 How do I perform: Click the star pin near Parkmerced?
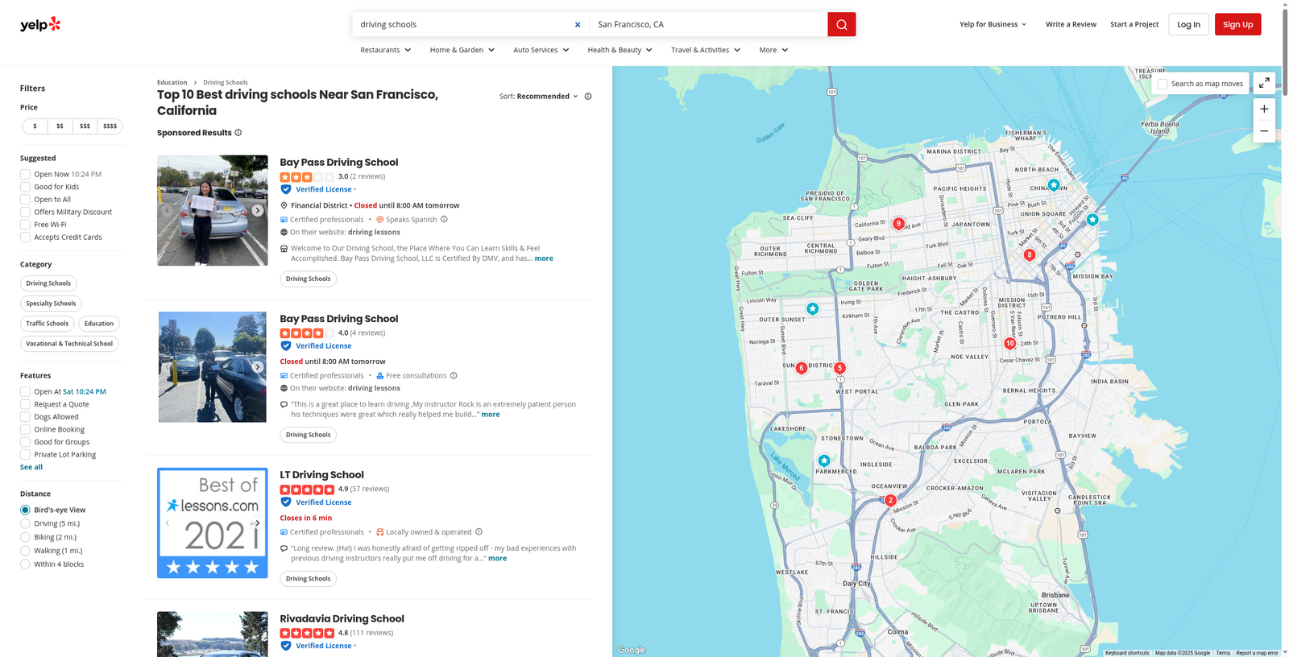tap(823, 461)
